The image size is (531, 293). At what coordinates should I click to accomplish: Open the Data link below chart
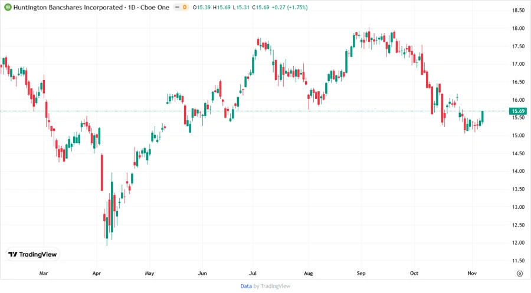246,286
